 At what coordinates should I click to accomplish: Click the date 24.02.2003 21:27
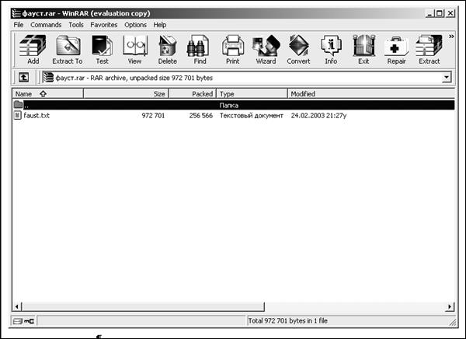pyautogui.click(x=318, y=116)
